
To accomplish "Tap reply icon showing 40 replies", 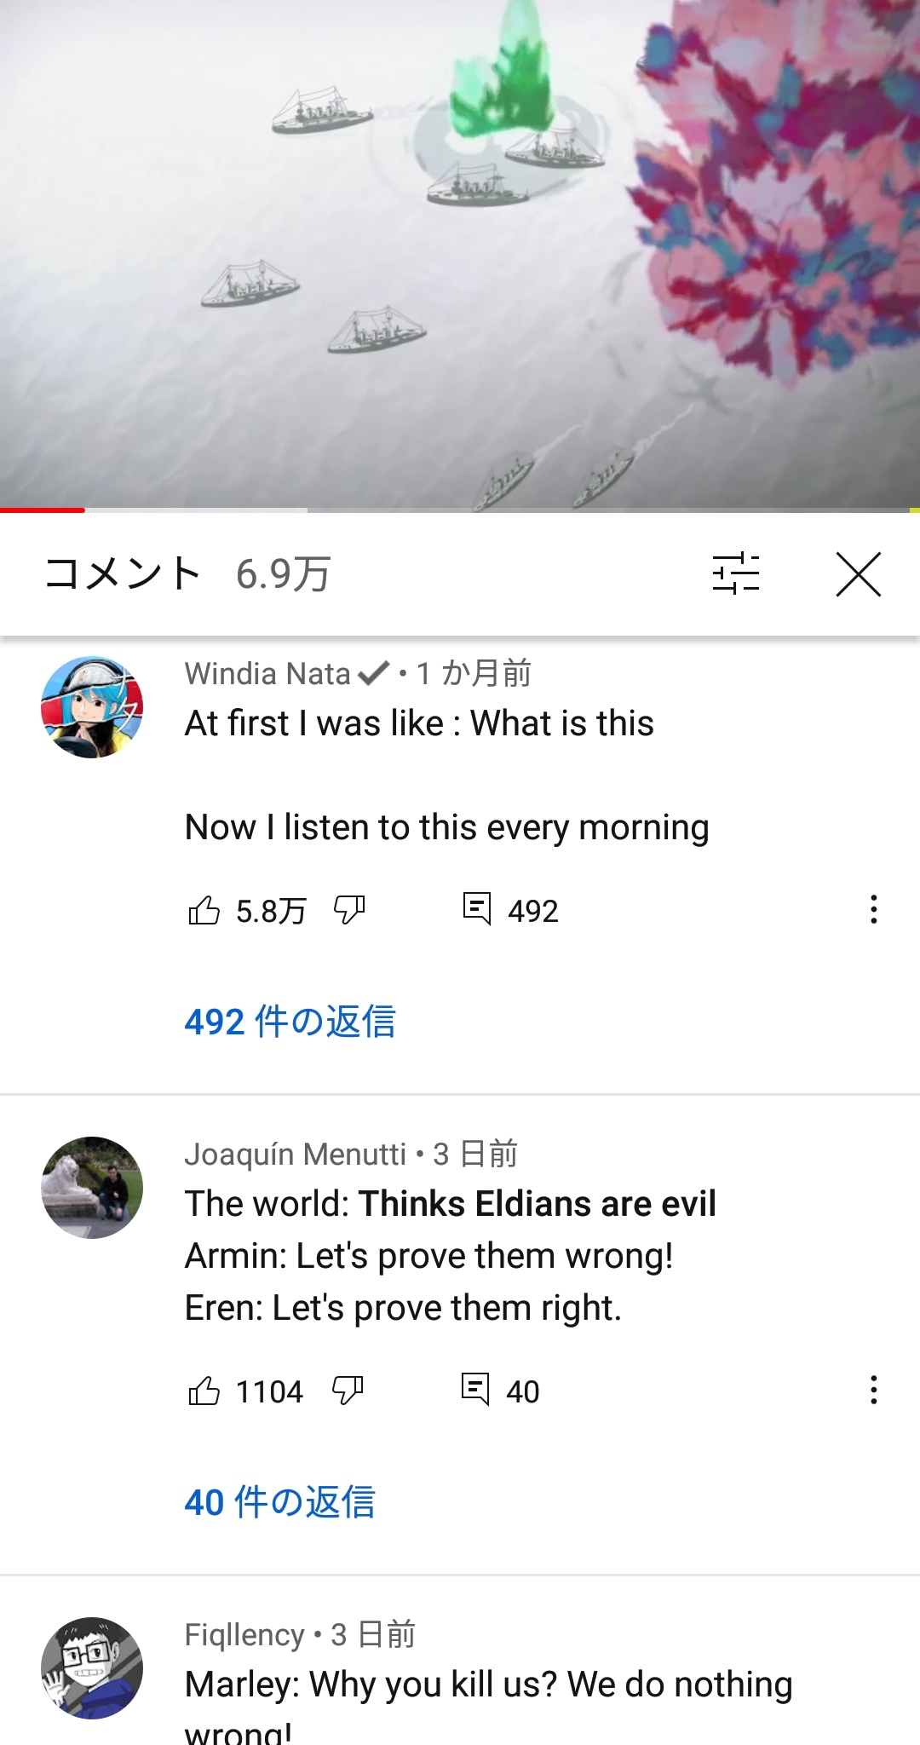I will tap(475, 1390).
